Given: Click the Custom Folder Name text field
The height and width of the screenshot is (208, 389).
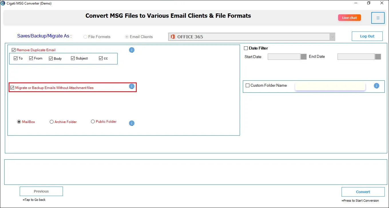Looking at the screenshot, I should [330, 87].
